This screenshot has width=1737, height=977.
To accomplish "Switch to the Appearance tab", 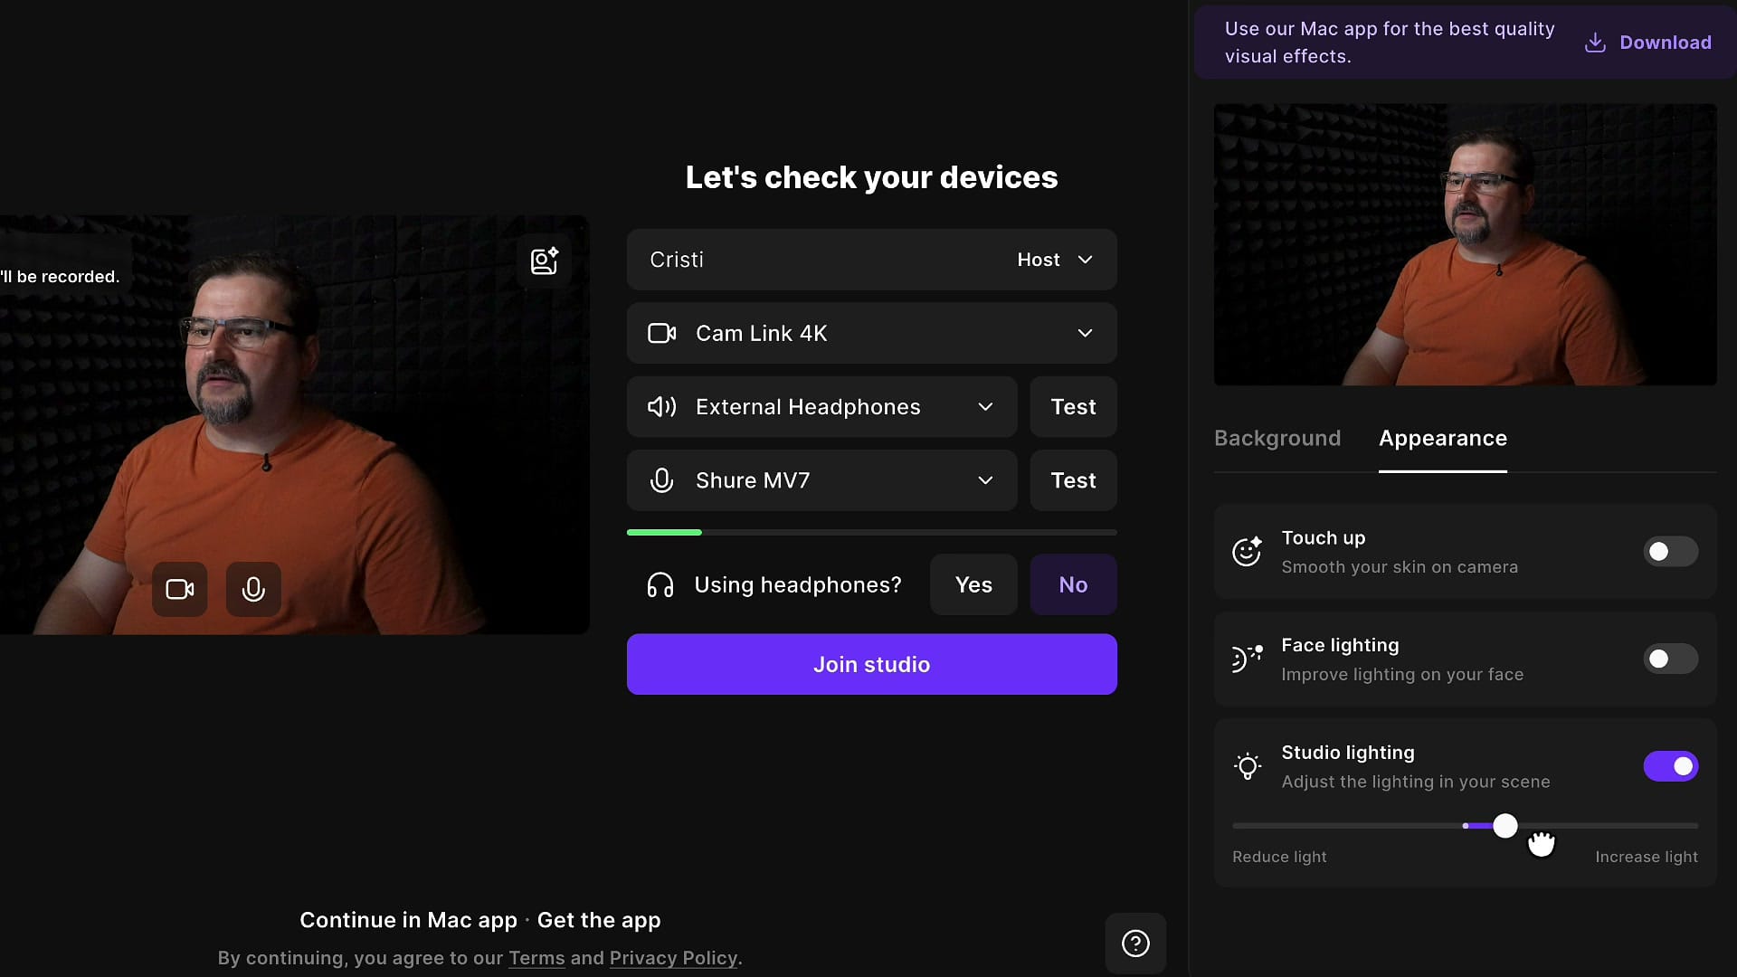I will point(1443,439).
